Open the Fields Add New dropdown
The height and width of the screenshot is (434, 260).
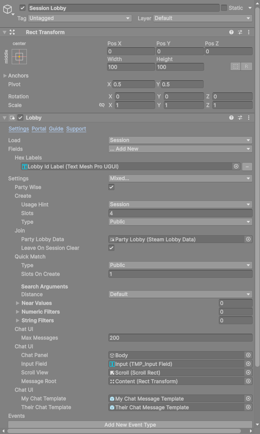point(180,149)
